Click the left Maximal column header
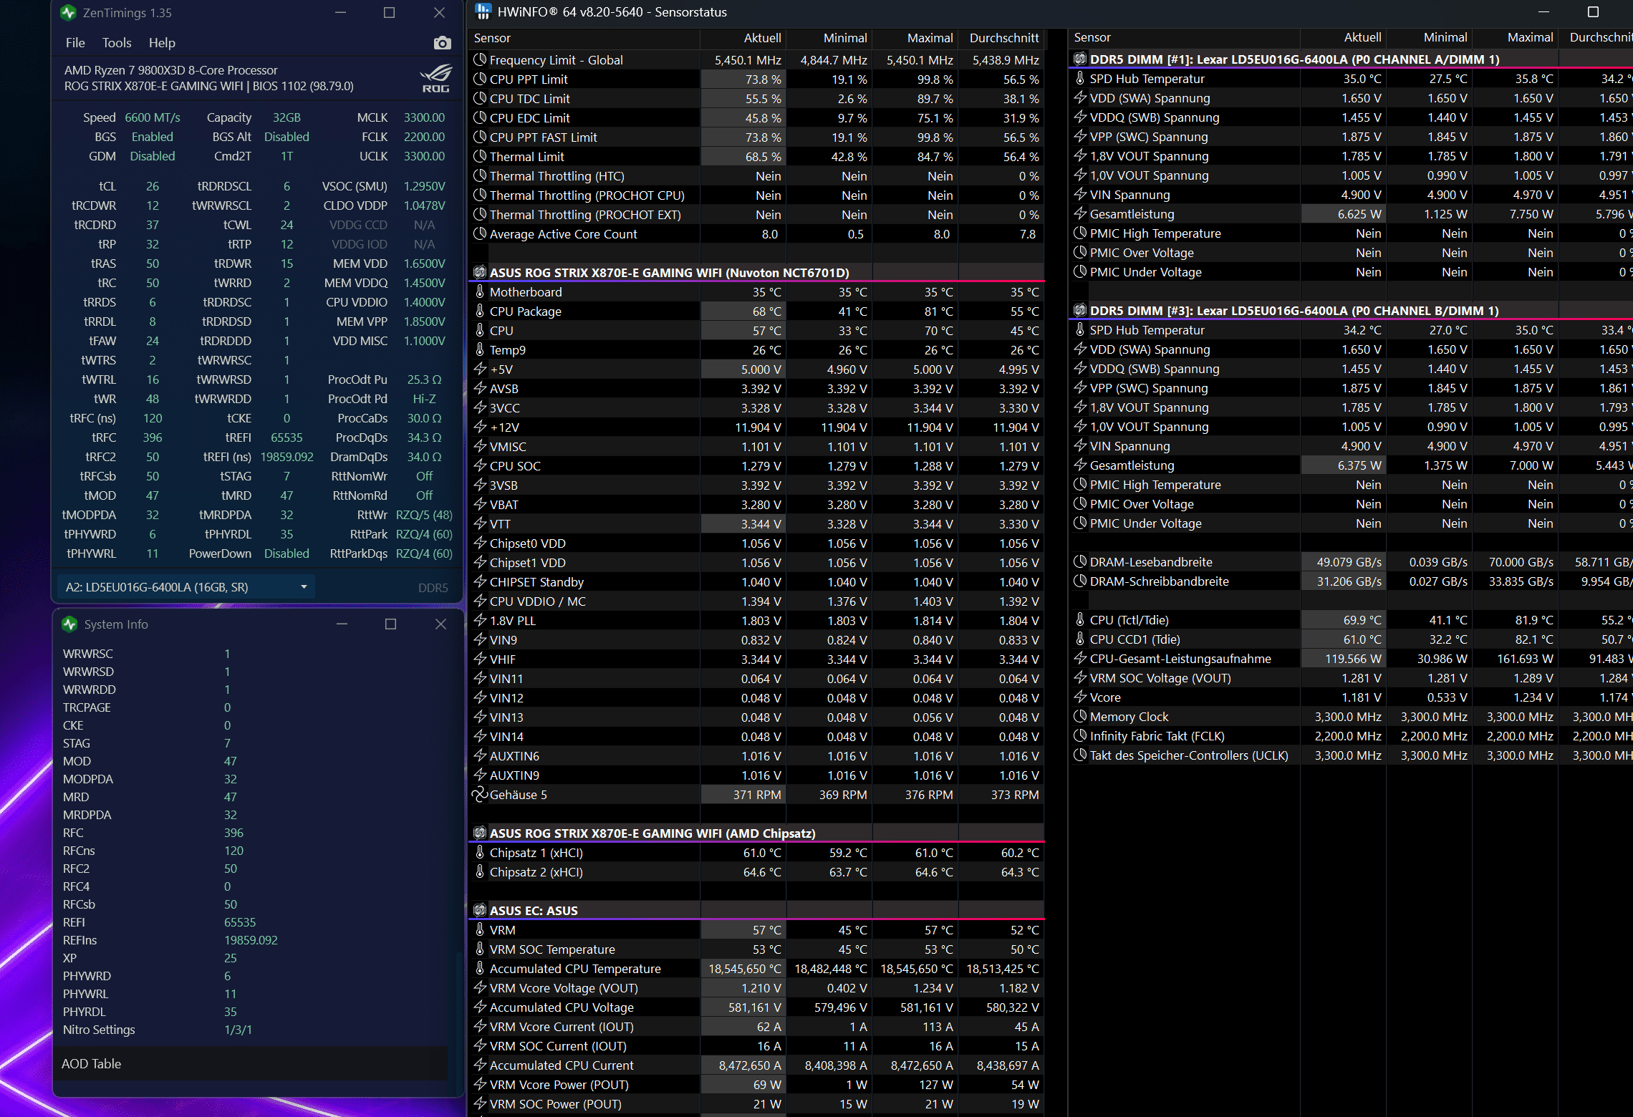Viewport: 1633px width, 1117px height. point(915,38)
